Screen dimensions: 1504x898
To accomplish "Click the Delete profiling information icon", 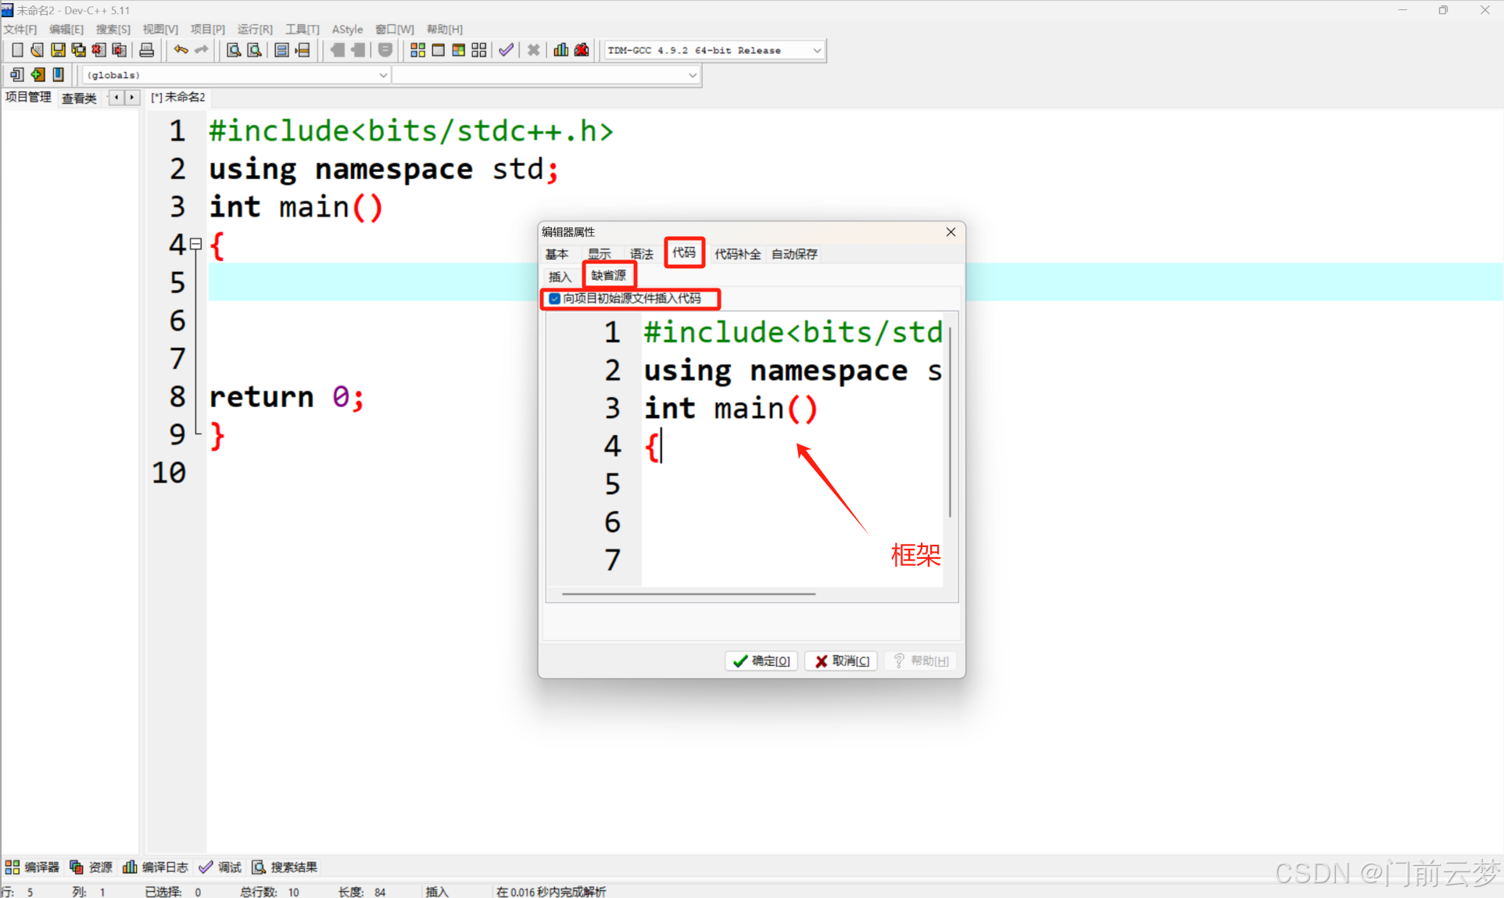I will [x=582, y=50].
